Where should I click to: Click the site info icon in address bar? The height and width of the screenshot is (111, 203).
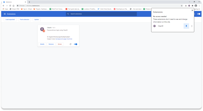[x=18, y=6]
